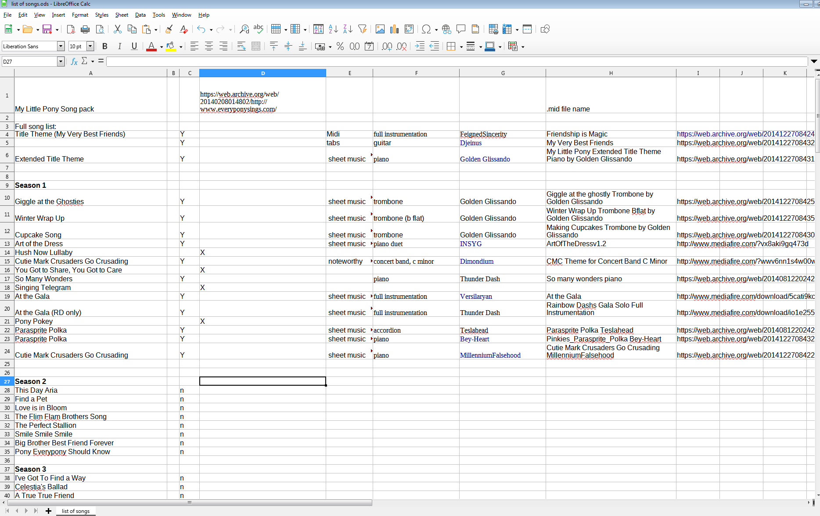Toggle Center Horizontally alignment
The image size is (820, 516).
[209, 47]
